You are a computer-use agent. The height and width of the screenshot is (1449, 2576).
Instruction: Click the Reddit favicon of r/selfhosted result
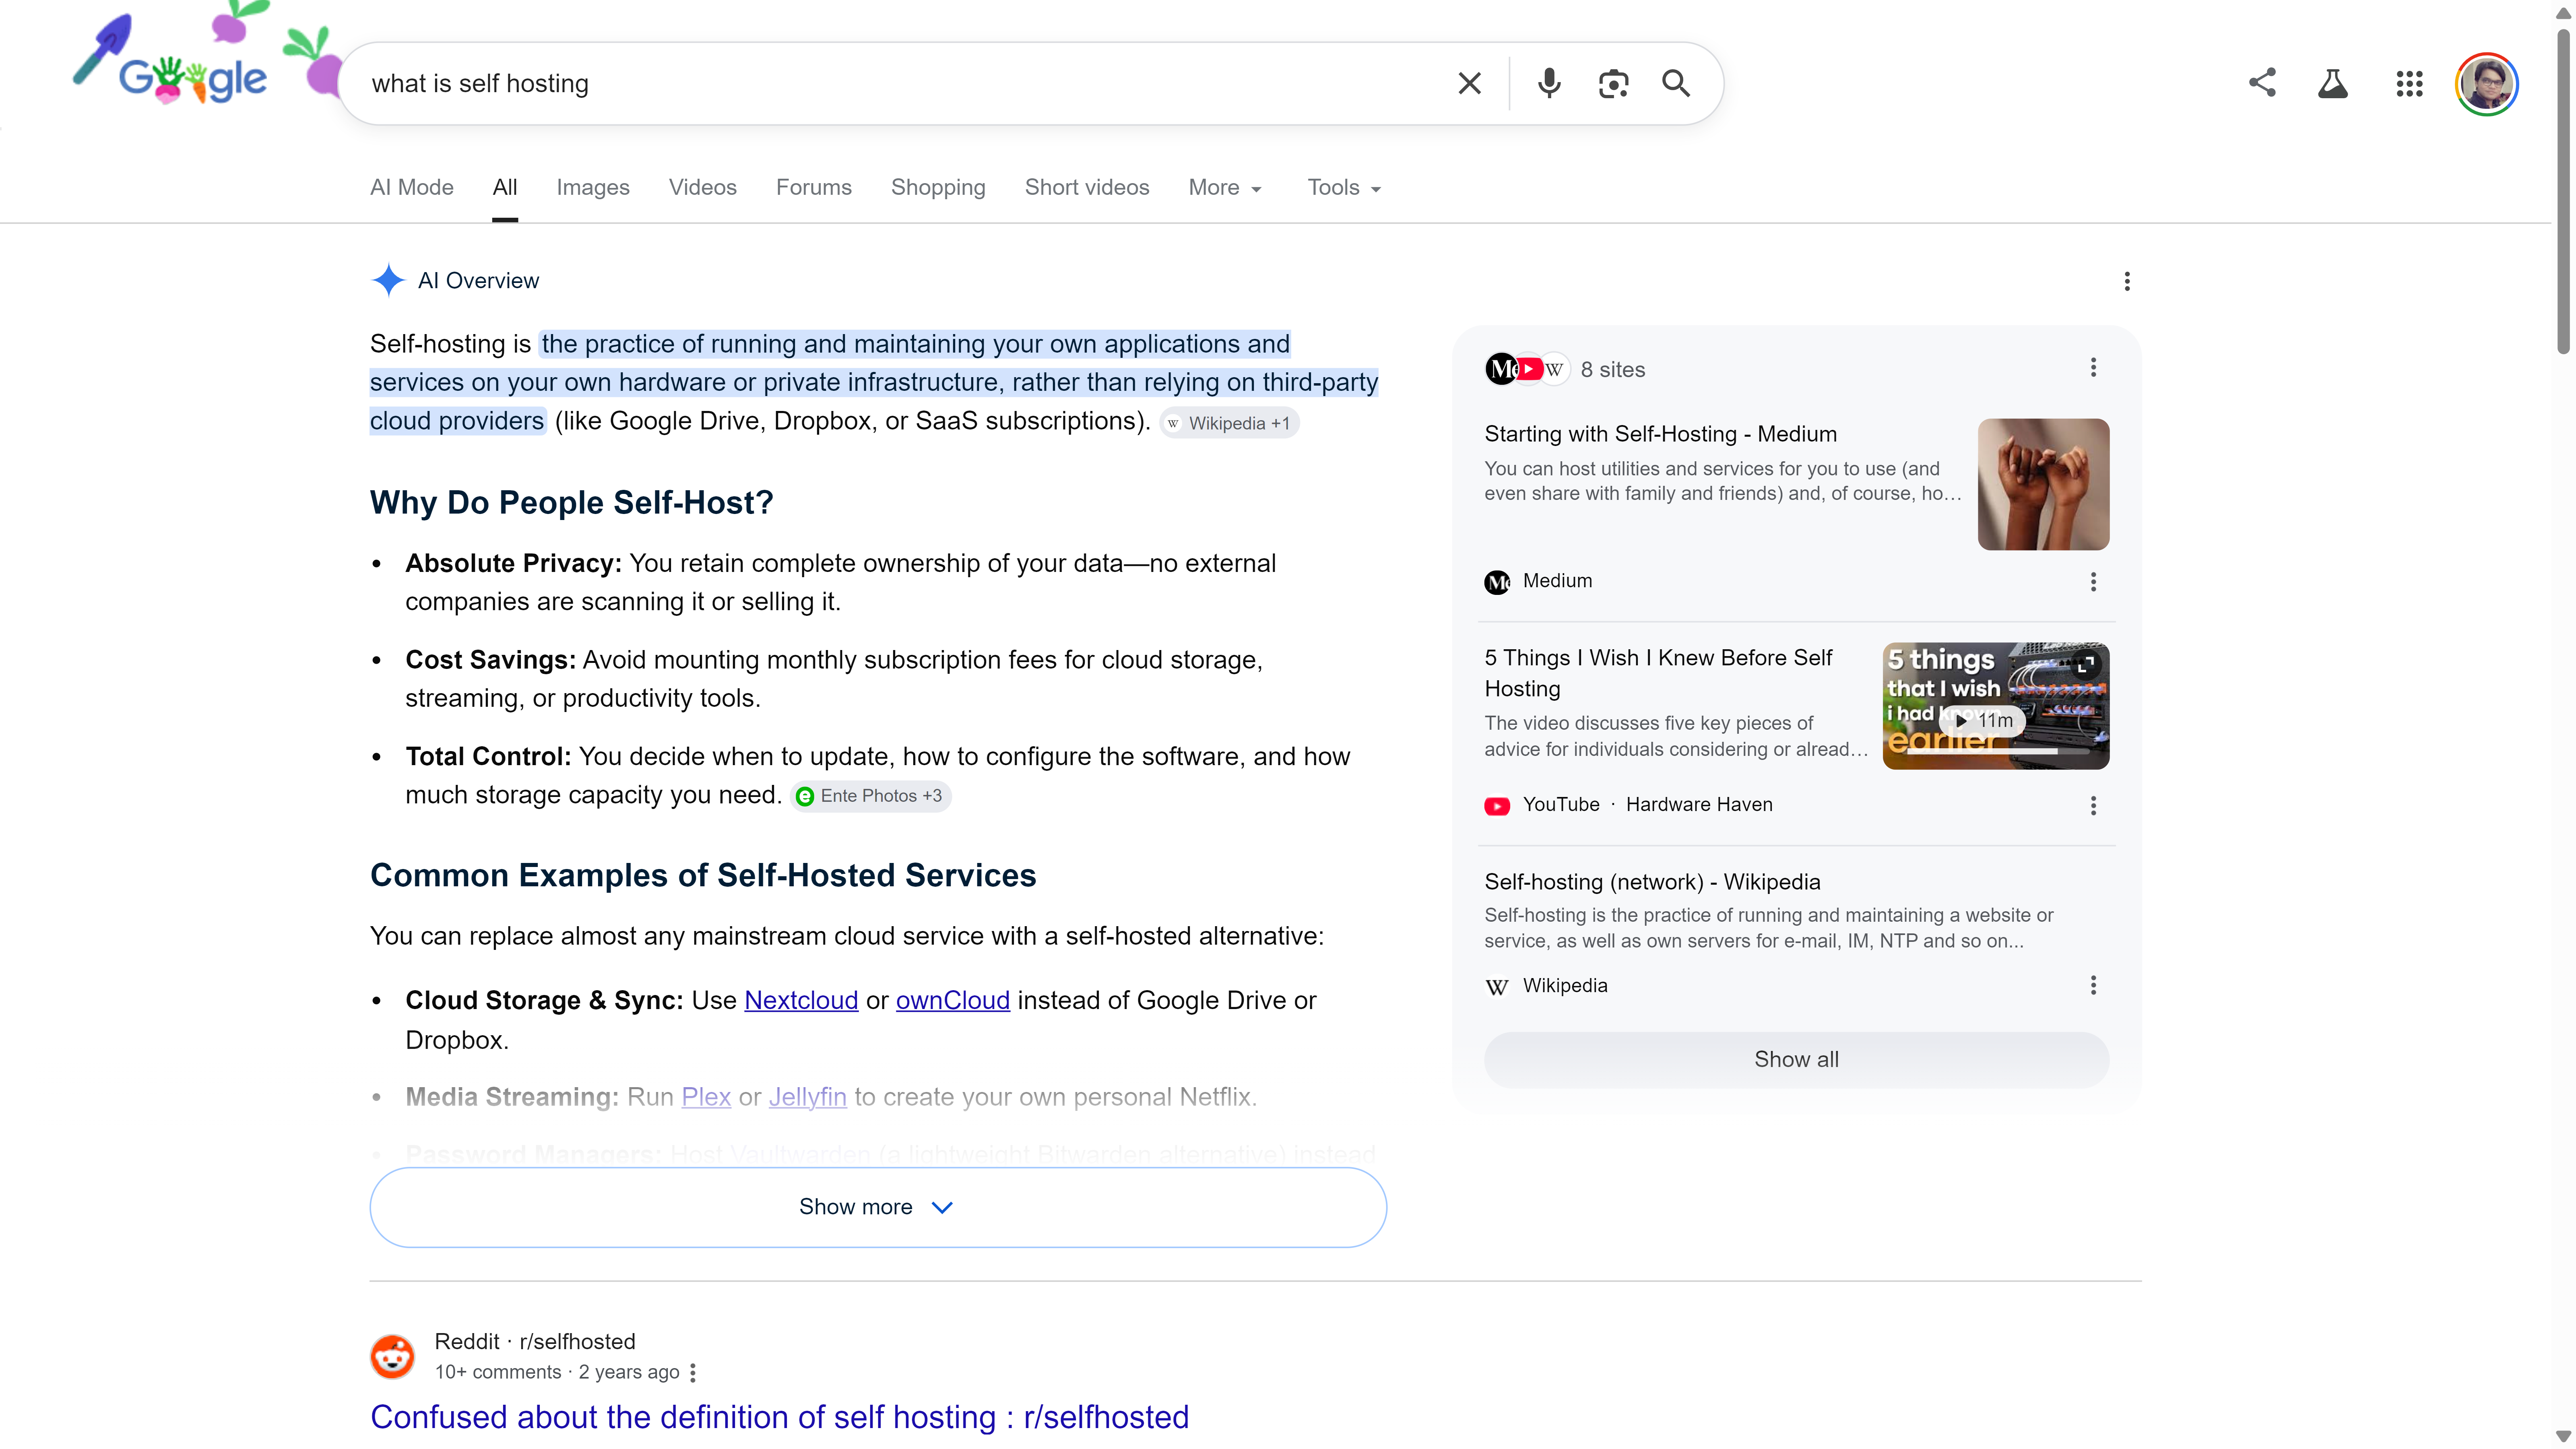393,1356
